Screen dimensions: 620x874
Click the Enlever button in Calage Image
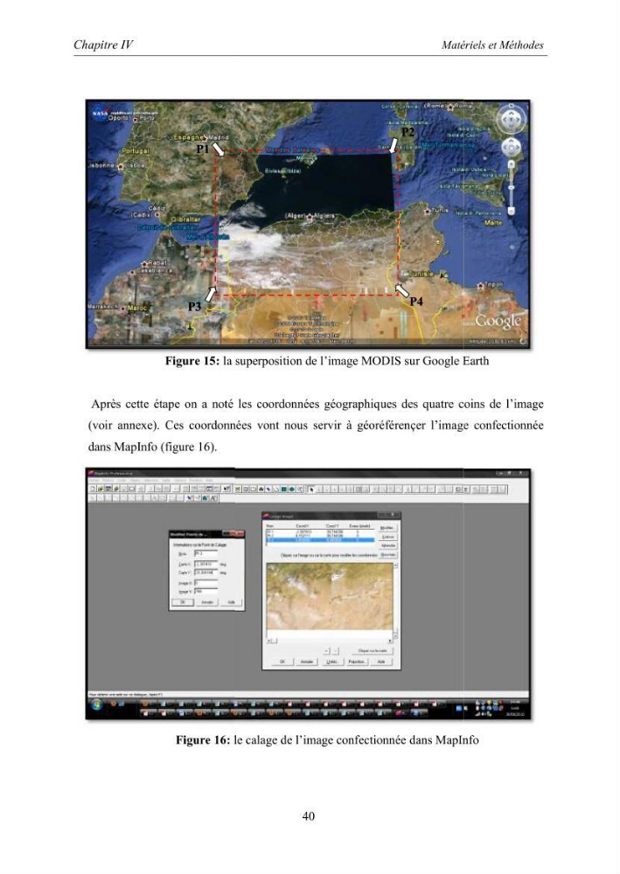(388, 537)
